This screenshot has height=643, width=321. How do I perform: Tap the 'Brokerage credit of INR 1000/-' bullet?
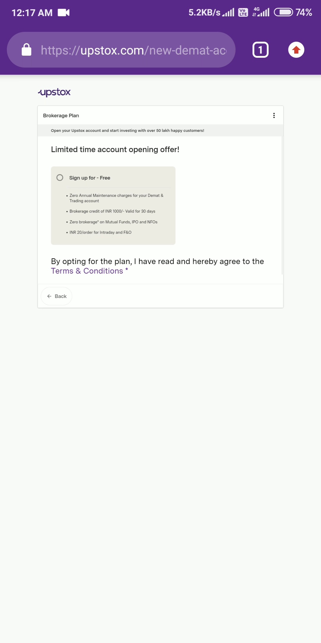click(x=112, y=211)
